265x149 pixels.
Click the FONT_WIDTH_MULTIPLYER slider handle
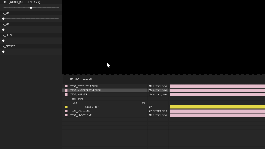tap(31, 8)
